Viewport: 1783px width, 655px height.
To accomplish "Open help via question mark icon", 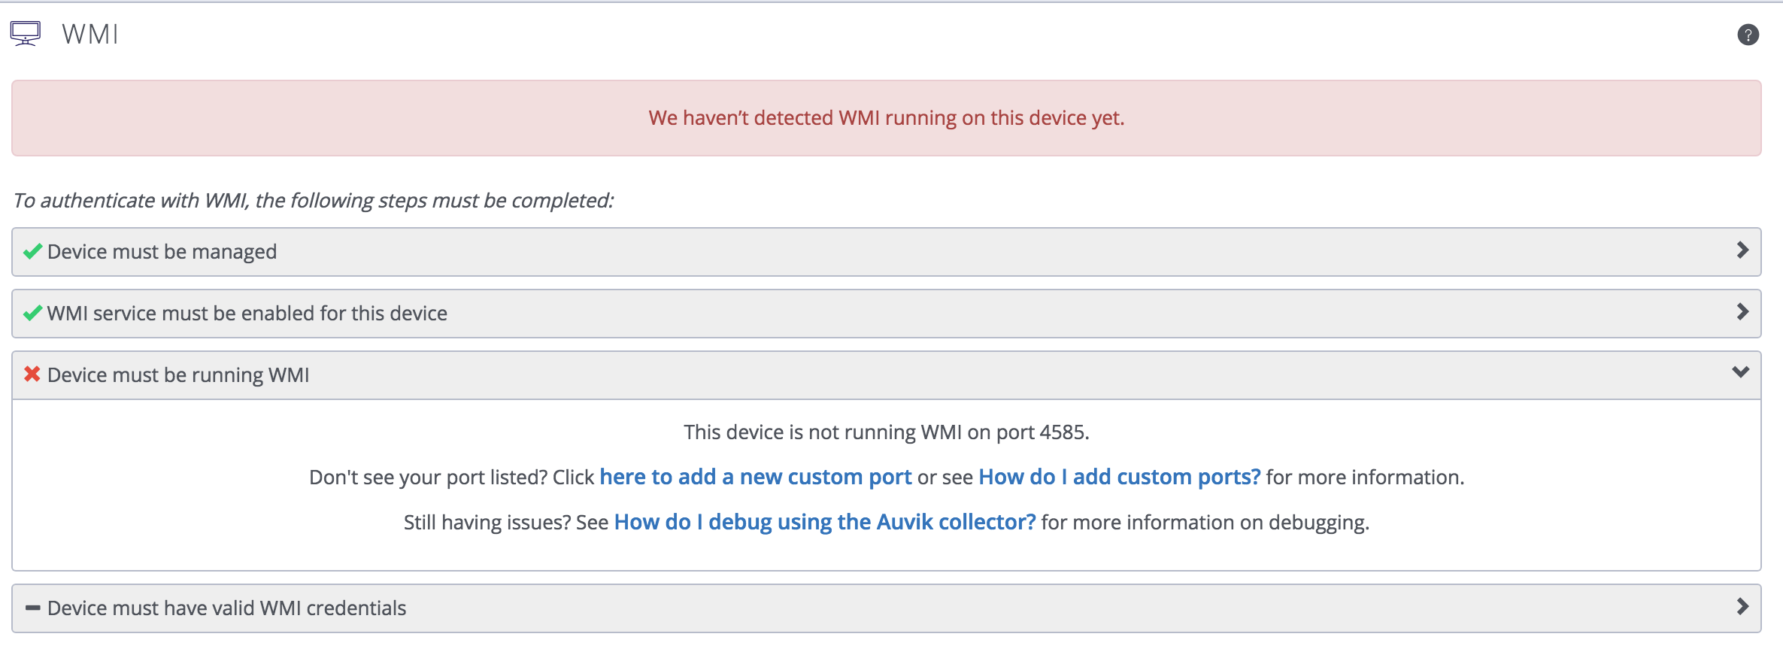I will point(1748,35).
